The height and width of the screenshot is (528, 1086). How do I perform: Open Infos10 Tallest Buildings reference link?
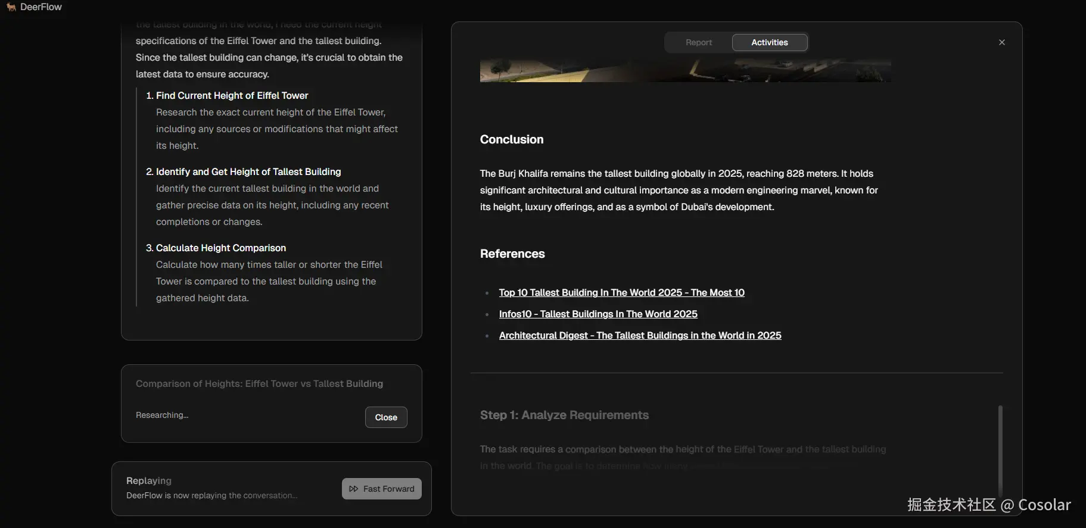[x=598, y=314]
